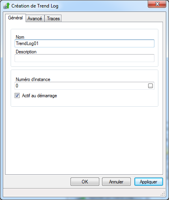Screen dimensions: 169x200
Task: Open the Avancé tab
Action: [35, 19]
